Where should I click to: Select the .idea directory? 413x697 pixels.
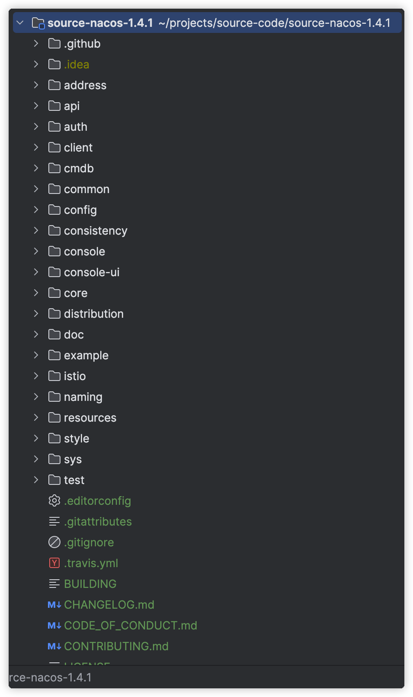click(76, 64)
